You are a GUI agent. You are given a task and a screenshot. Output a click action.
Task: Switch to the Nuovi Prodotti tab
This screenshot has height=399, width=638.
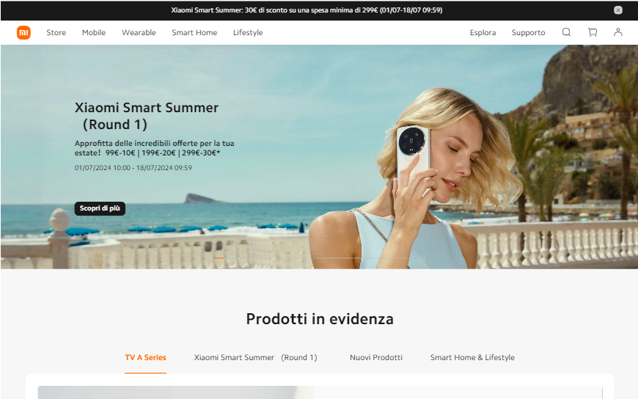376,357
